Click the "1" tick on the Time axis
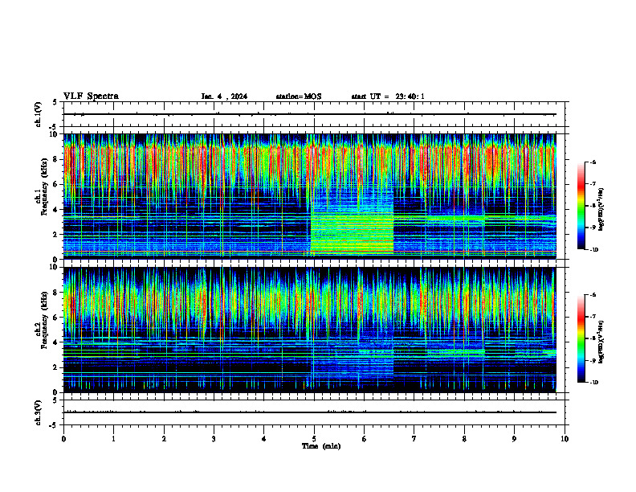This screenshot has width=636, height=492. (x=113, y=439)
